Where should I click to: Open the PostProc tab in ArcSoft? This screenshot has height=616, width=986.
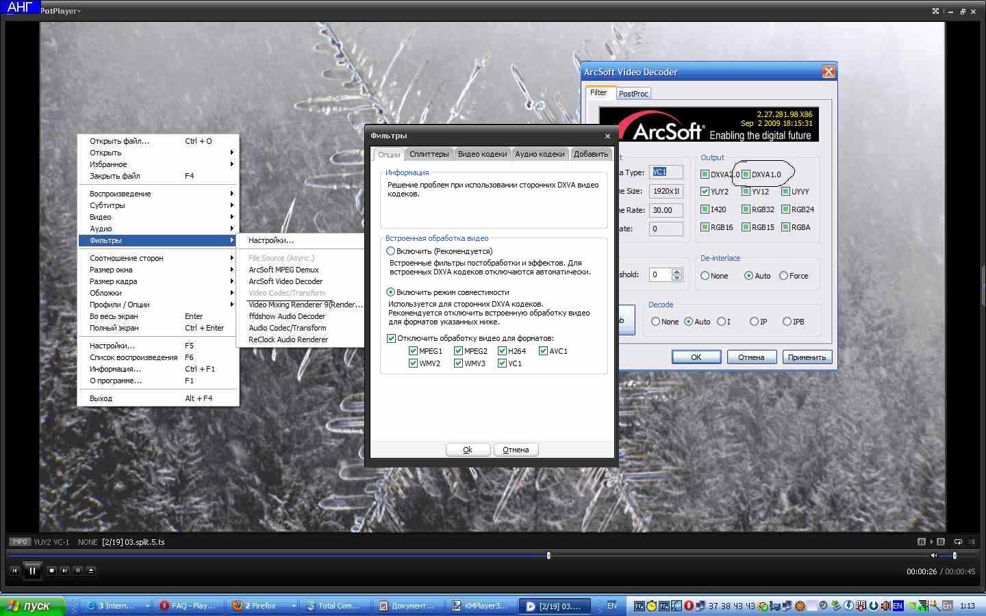(x=633, y=94)
